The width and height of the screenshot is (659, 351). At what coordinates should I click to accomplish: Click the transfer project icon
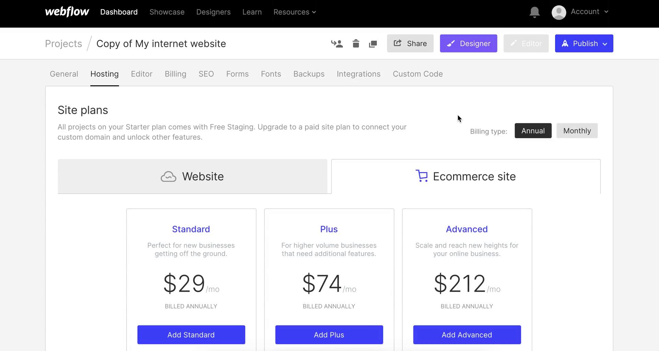coord(337,44)
